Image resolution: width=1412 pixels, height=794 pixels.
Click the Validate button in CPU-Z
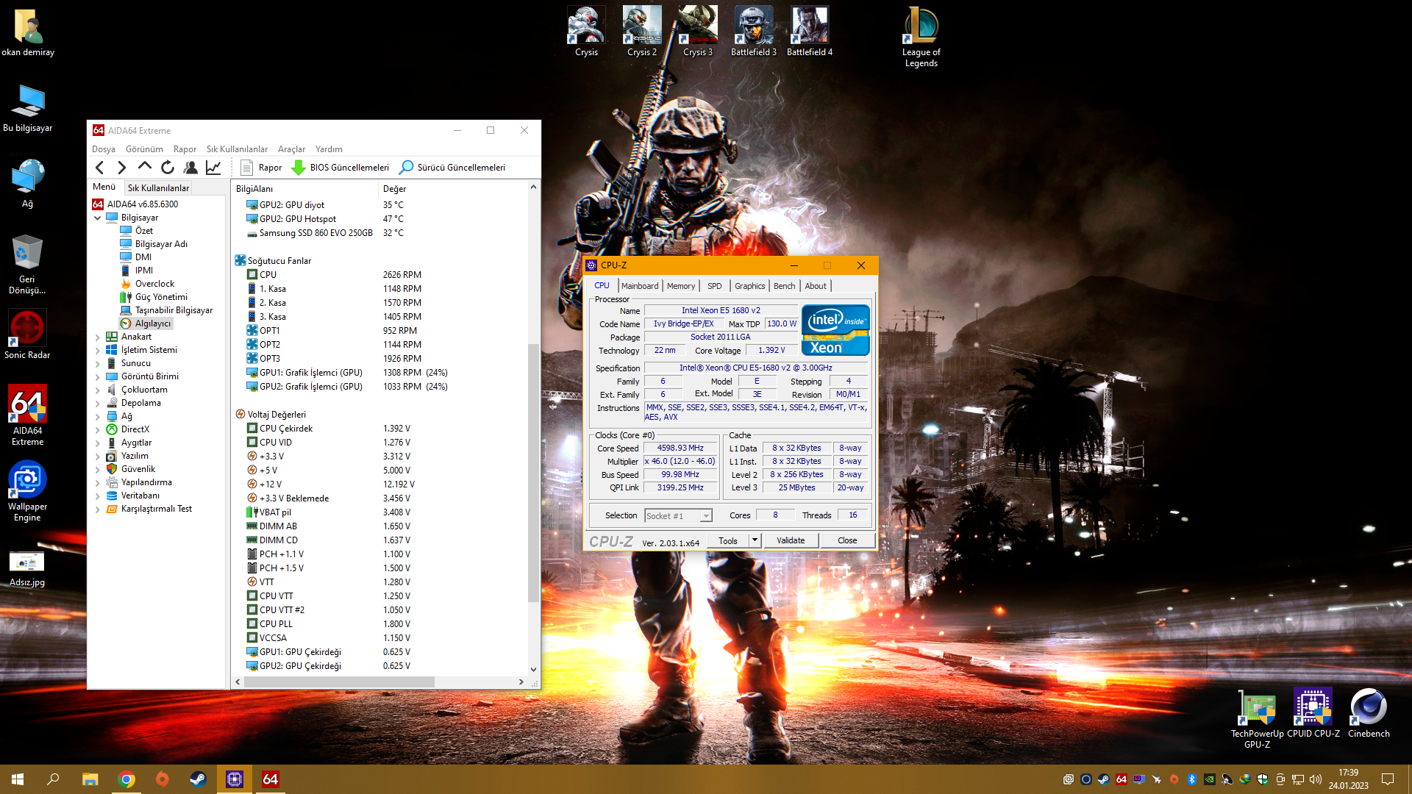click(x=791, y=540)
